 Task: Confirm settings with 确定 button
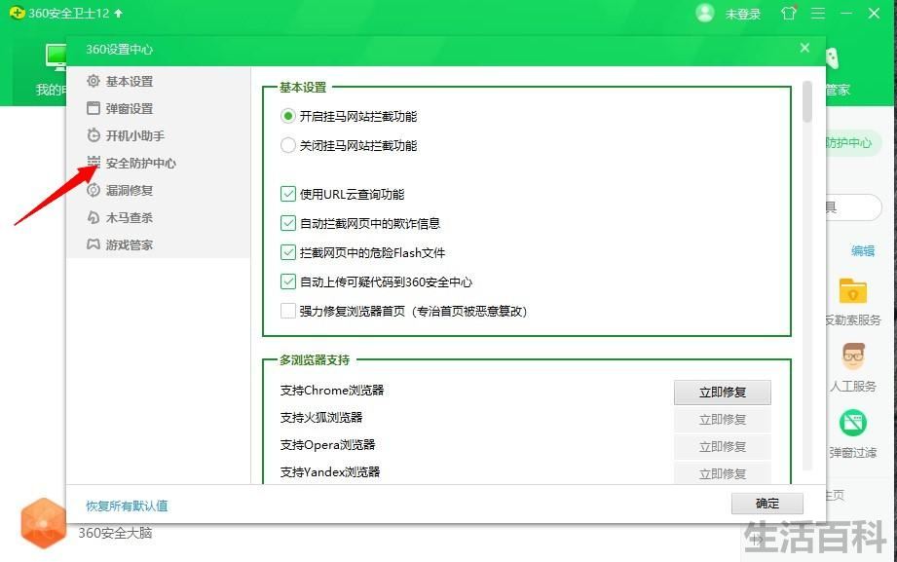(x=767, y=504)
